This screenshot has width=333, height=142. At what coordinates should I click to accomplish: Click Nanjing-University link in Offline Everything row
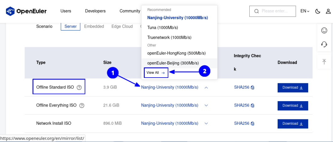(170, 105)
